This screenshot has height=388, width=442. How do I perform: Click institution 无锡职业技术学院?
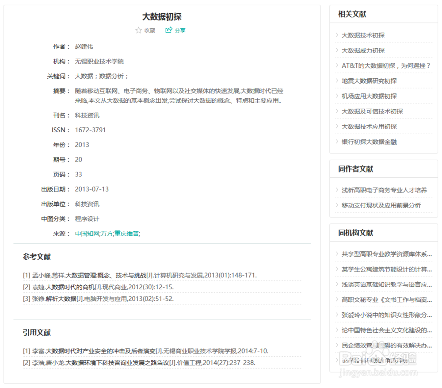coord(99,61)
